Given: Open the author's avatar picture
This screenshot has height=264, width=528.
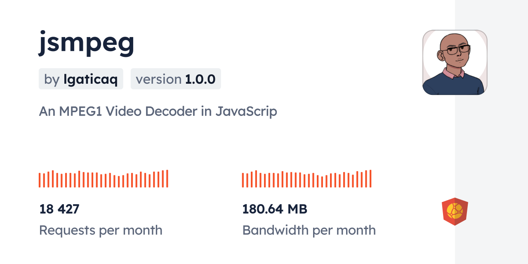Looking at the screenshot, I should 455,62.
